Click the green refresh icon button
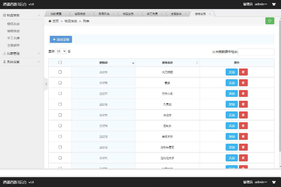Image resolution: width=281 pixels, height=187 pixels. 270,21
